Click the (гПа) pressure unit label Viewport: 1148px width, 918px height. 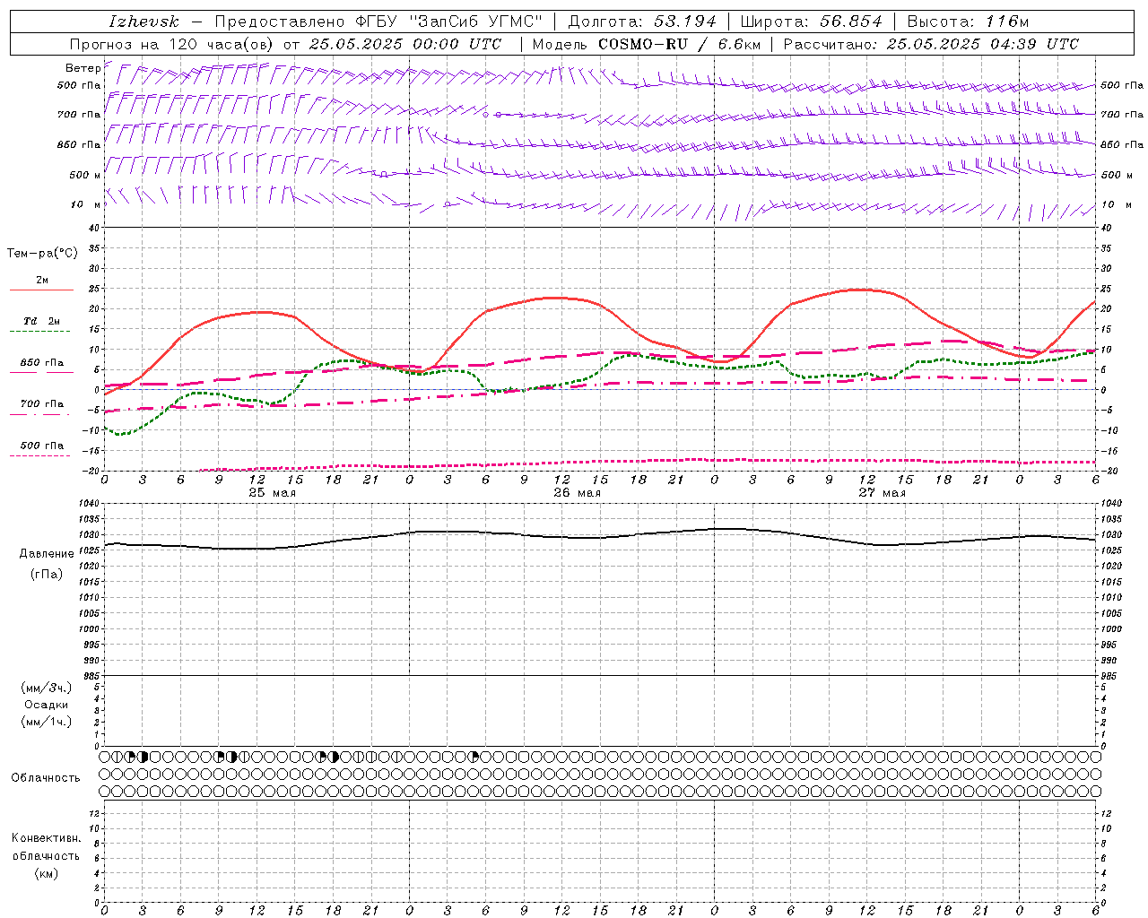tap(47, 574)
